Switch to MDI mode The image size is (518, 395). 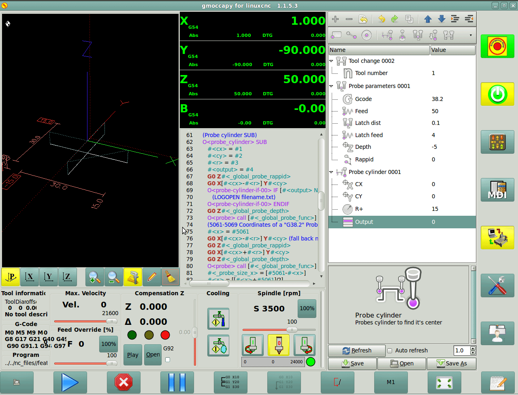point(497,190)
